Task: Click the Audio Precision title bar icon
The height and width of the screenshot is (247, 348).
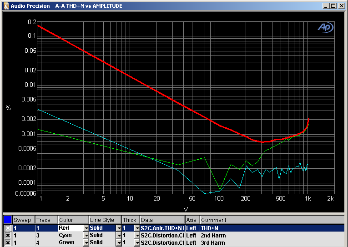Action: tap(6, 6)
